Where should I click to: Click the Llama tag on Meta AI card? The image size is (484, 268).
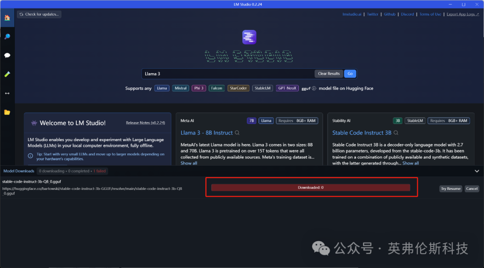pos(266,121)
